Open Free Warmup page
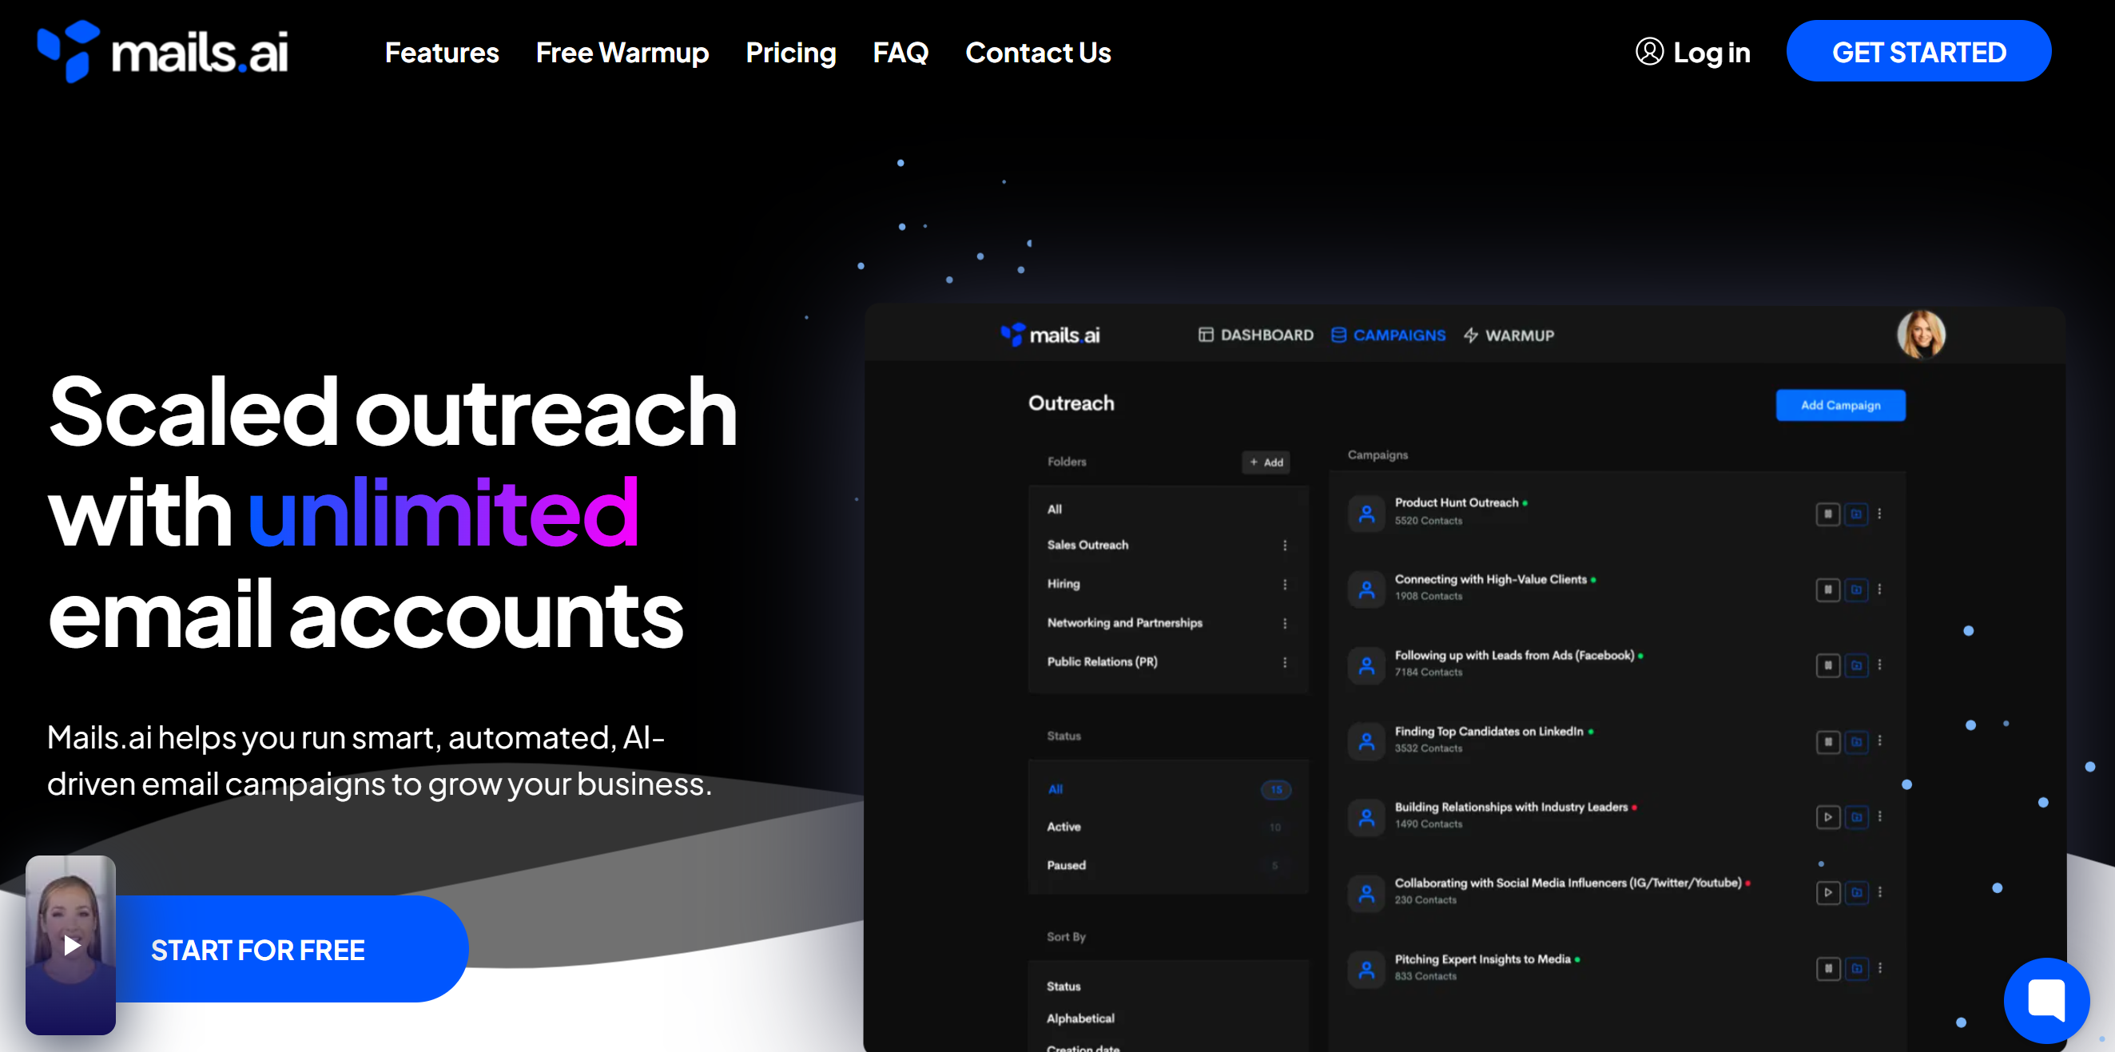The width and height of the screenshot is (2115, 1052). pyautogui.click(x=622, y=53)
